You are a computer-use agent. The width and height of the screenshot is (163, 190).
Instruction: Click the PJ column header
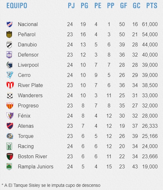(71, 6)
